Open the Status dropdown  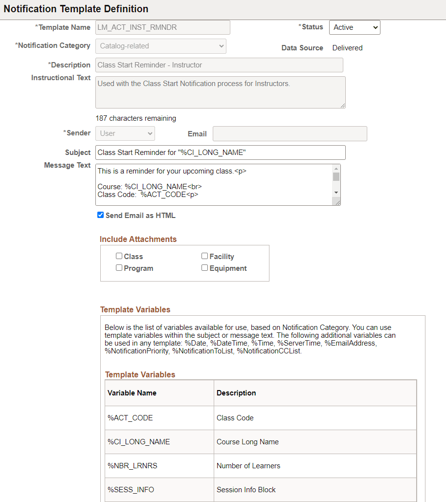pyautogui.click(x=354, y=27)
